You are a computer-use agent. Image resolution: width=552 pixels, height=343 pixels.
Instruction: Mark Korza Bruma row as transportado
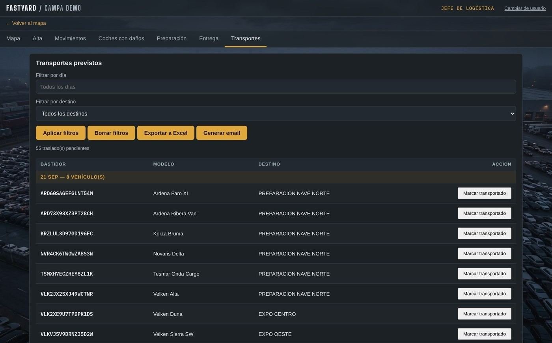pos(484,233)
